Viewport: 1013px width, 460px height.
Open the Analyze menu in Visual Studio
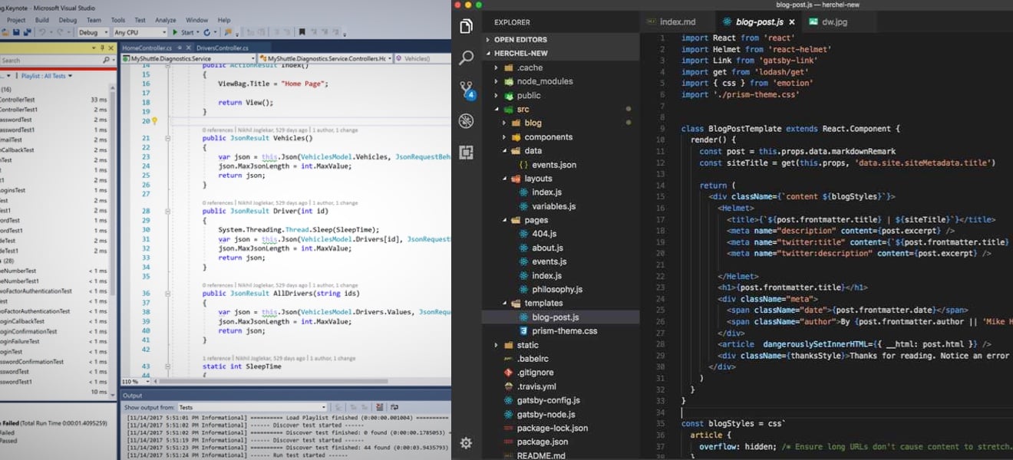(165, 20)
